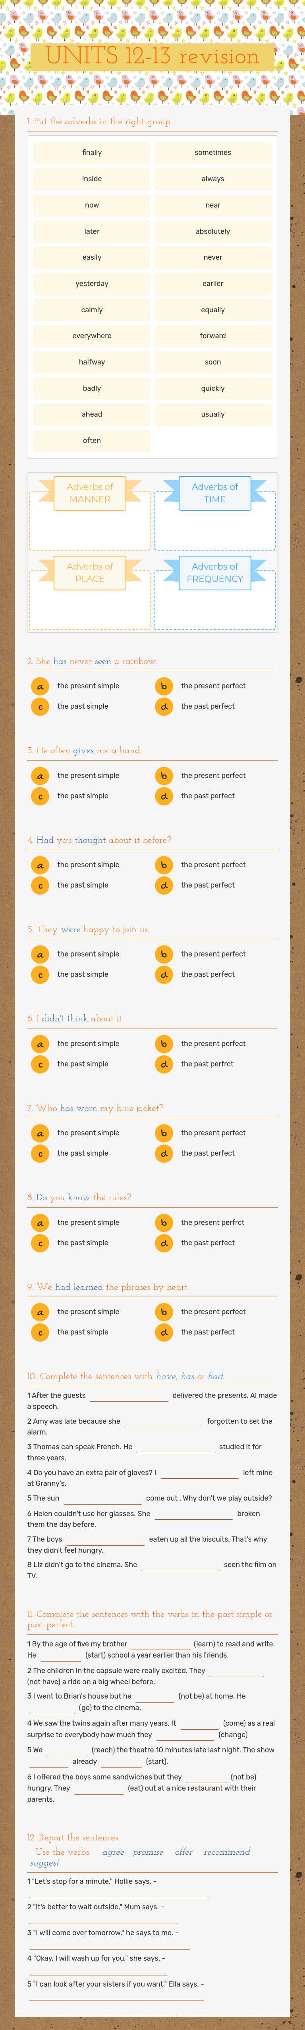Image resolution: width=305 pixels, height=2030 pixels.
Task: Click the 'finally' adverb tile
Action: point(92,153)
